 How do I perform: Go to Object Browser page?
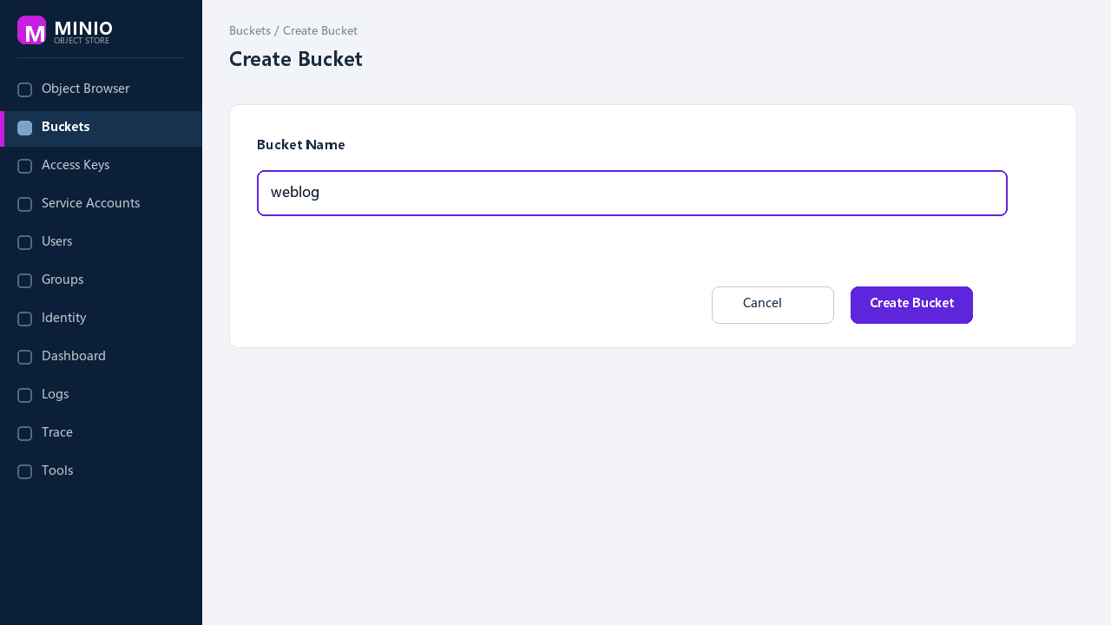tap(101, 89)
